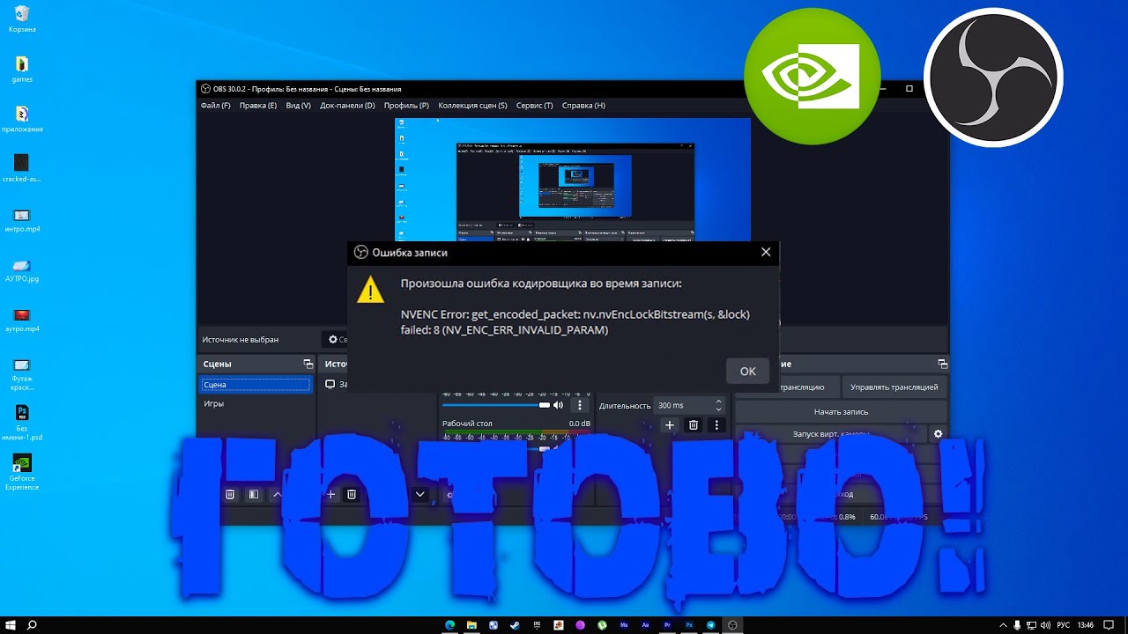Open Windows notification center
The image size is (1128, 634).
[1109, 625]
